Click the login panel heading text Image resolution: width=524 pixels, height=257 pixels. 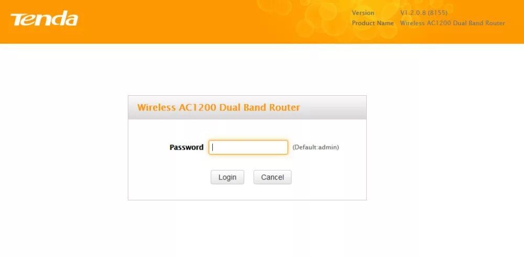pyautogui.click(x=219, y=107)
